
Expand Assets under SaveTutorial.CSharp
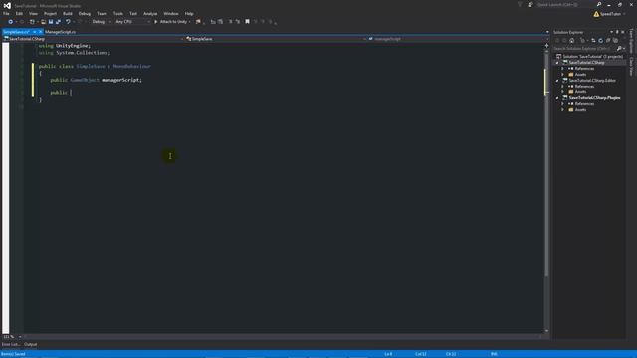(563, 75)
